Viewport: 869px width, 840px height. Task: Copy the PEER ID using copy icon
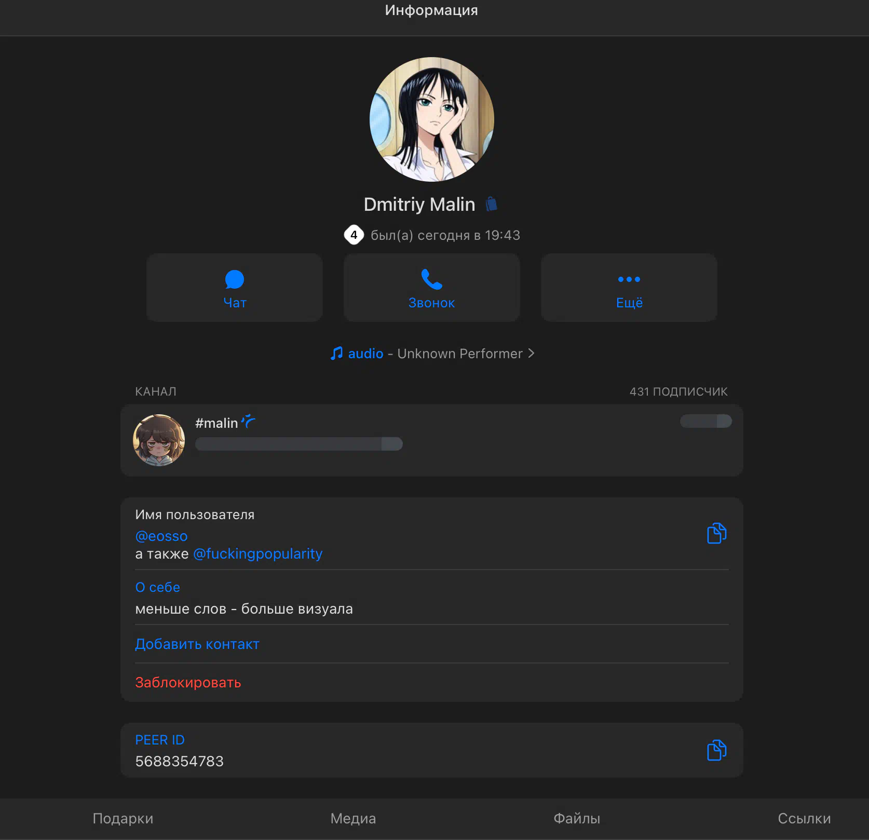716,750
